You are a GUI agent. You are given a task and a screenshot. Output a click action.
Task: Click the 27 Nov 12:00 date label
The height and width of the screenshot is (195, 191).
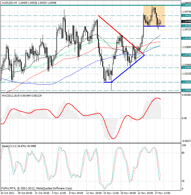[x=163, y=193]
